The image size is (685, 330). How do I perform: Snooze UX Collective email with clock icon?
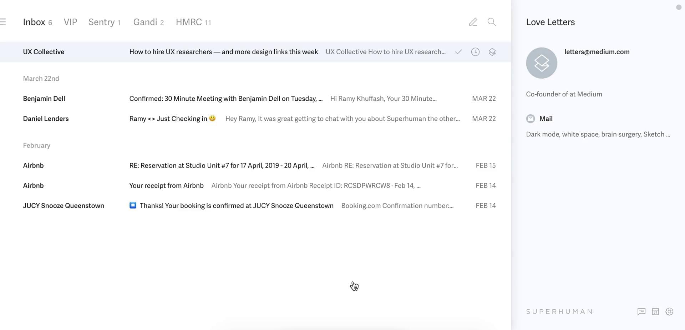click(475, 52)
